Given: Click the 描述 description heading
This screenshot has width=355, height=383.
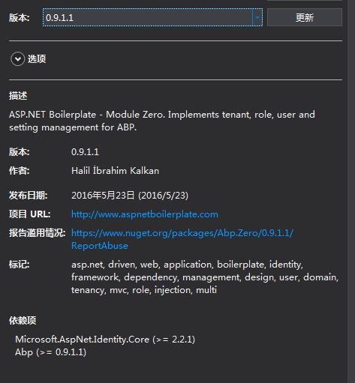Looking at the screenshot, I should coord(18,96).
